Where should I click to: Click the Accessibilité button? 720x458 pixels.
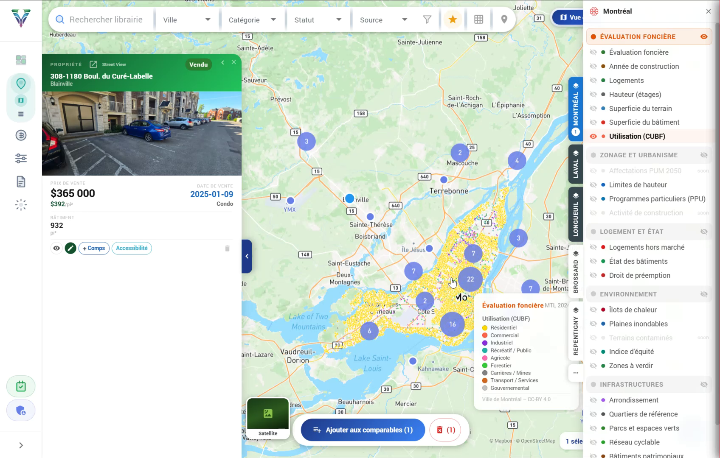pyautogui.click(x=132, y=248)
